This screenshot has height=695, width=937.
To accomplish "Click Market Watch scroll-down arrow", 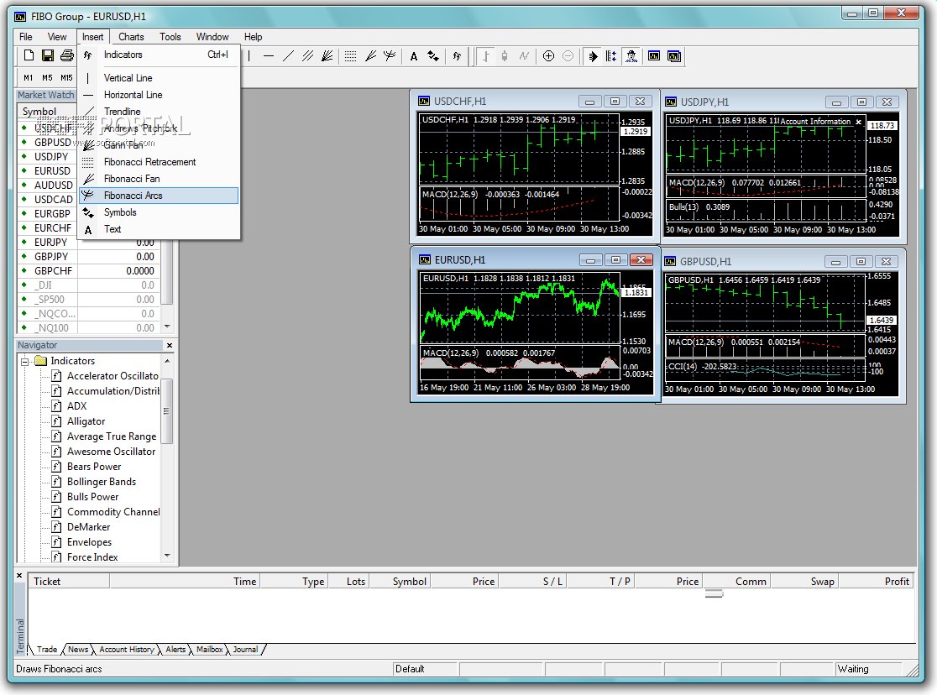I will (166, 327).
